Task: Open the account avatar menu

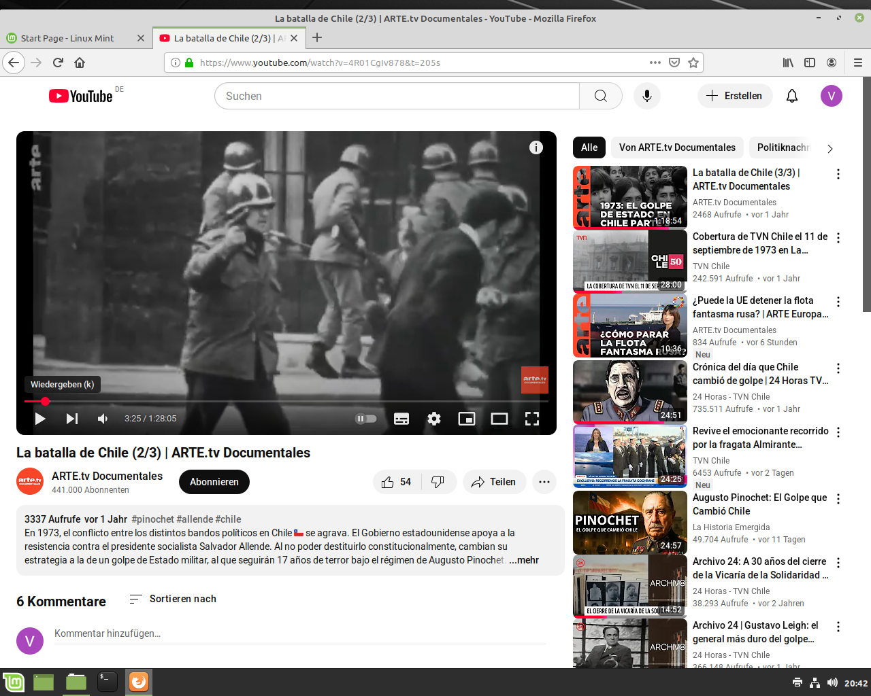Action: [x=832, y=96]
